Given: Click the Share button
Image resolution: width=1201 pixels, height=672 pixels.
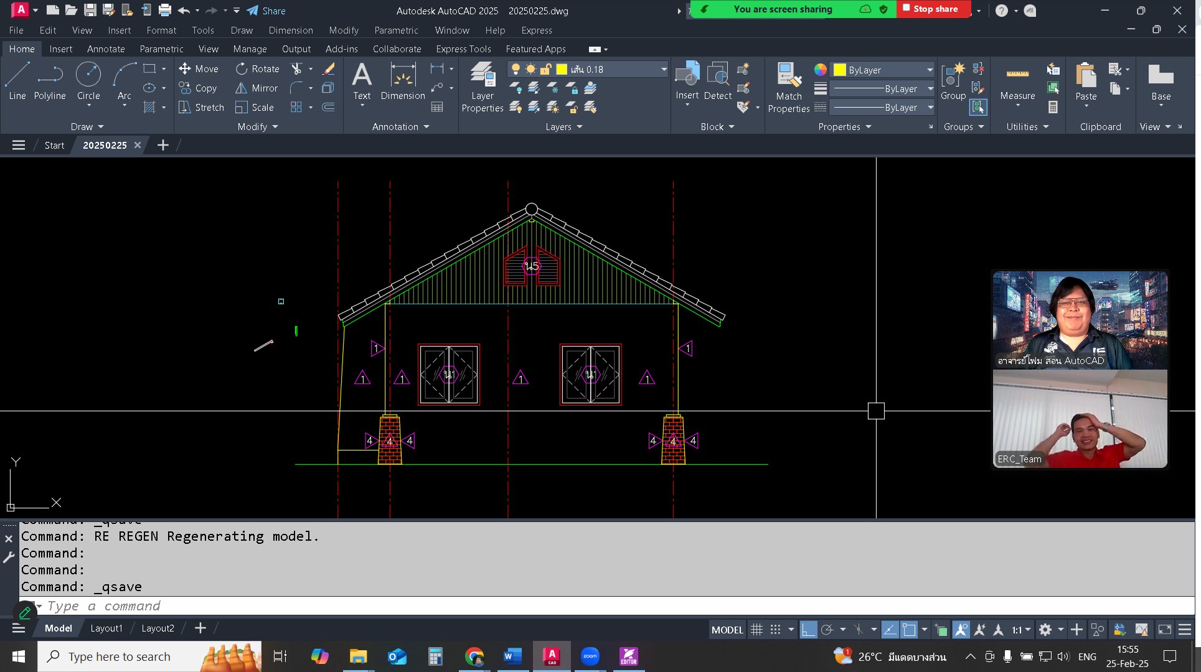Looking at the screenshot, I should (x=266, y=11).
